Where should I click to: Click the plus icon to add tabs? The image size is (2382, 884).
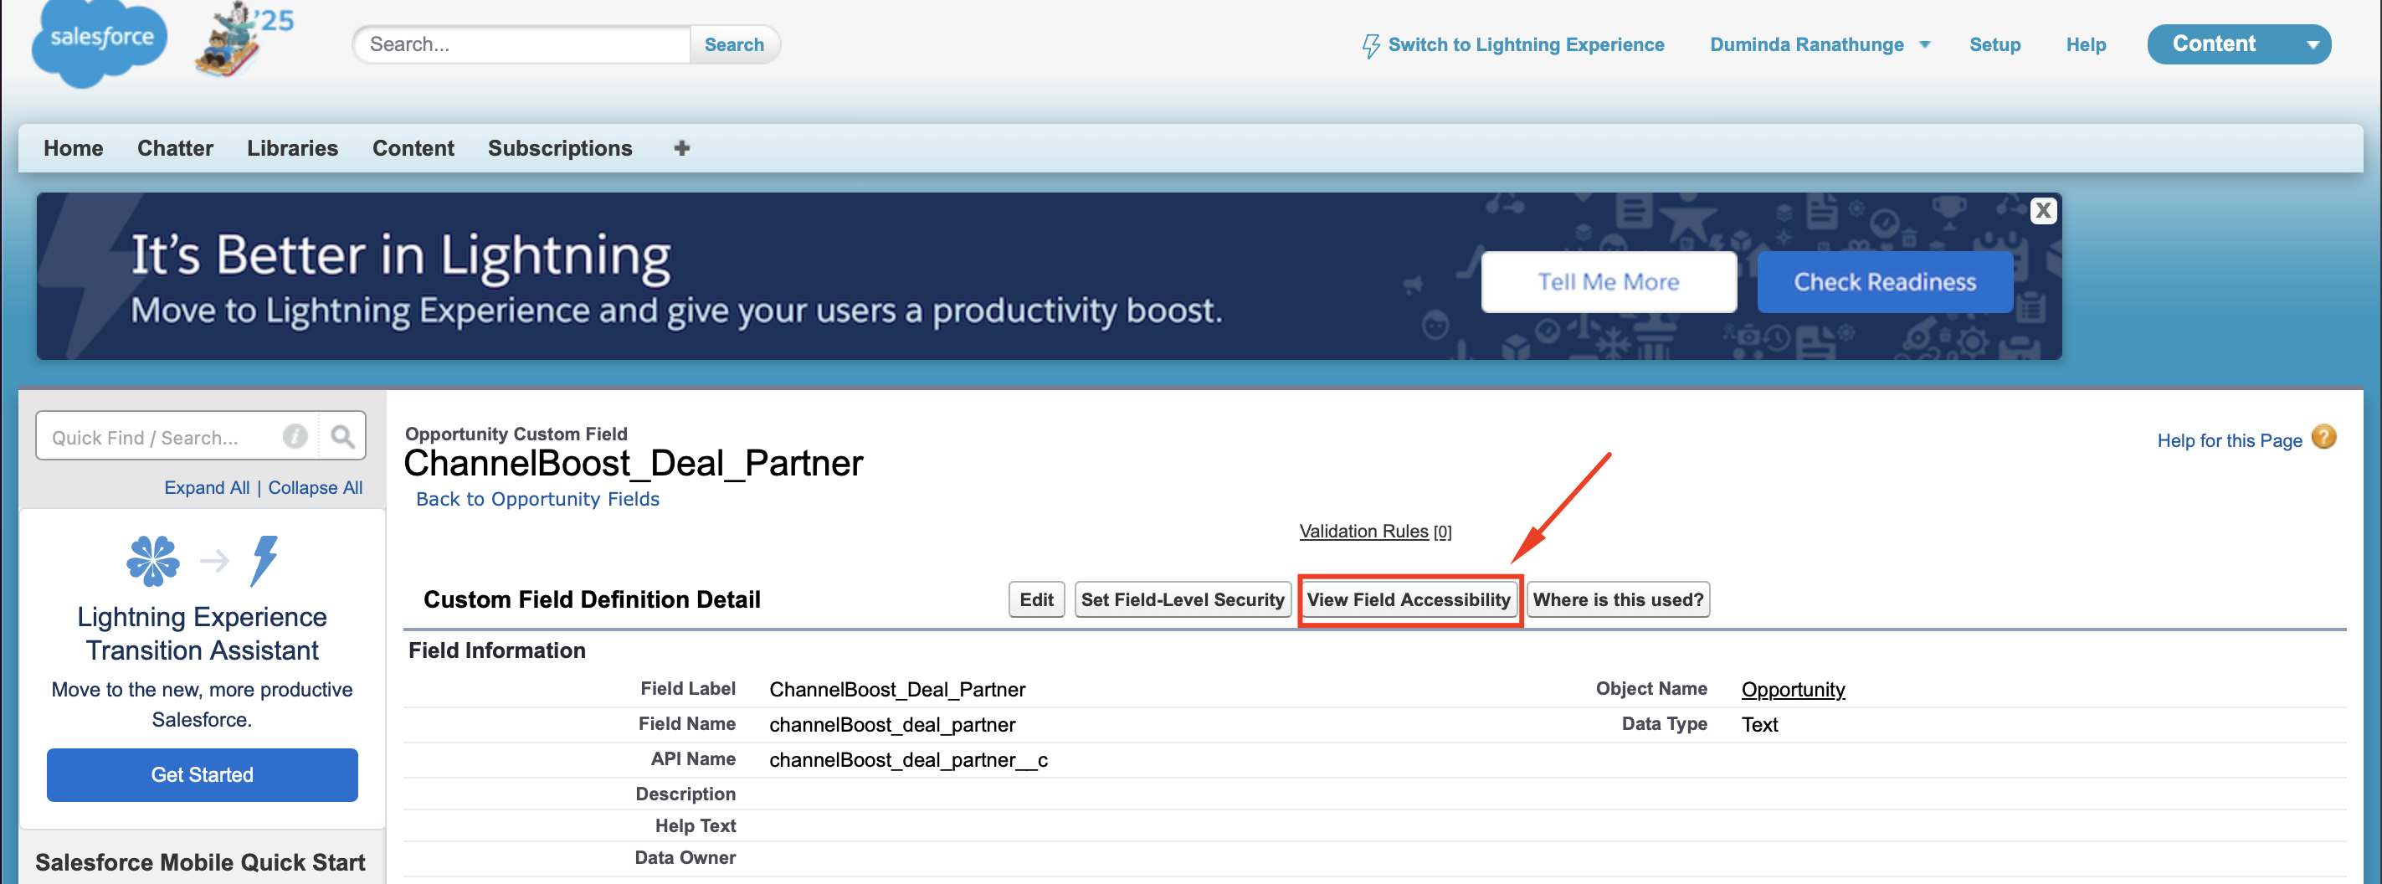point(681,148)
